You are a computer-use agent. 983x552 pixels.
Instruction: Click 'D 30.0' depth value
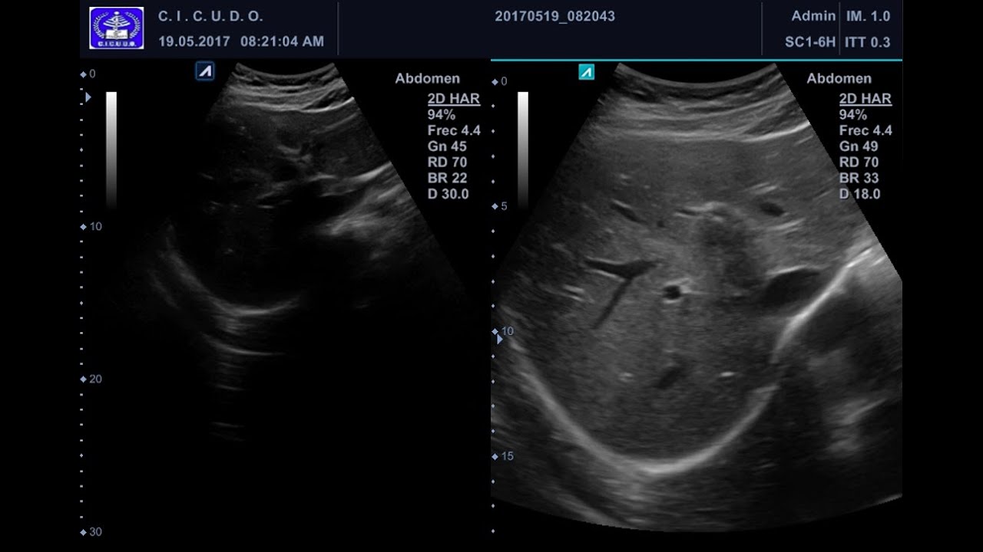tap(448, 194)
